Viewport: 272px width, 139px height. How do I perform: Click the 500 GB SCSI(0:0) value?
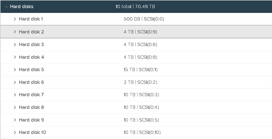point(144,19)
